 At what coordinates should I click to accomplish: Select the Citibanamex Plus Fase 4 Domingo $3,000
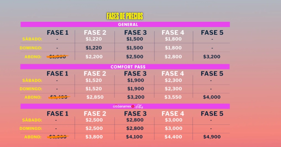click(x=174, y=129)
